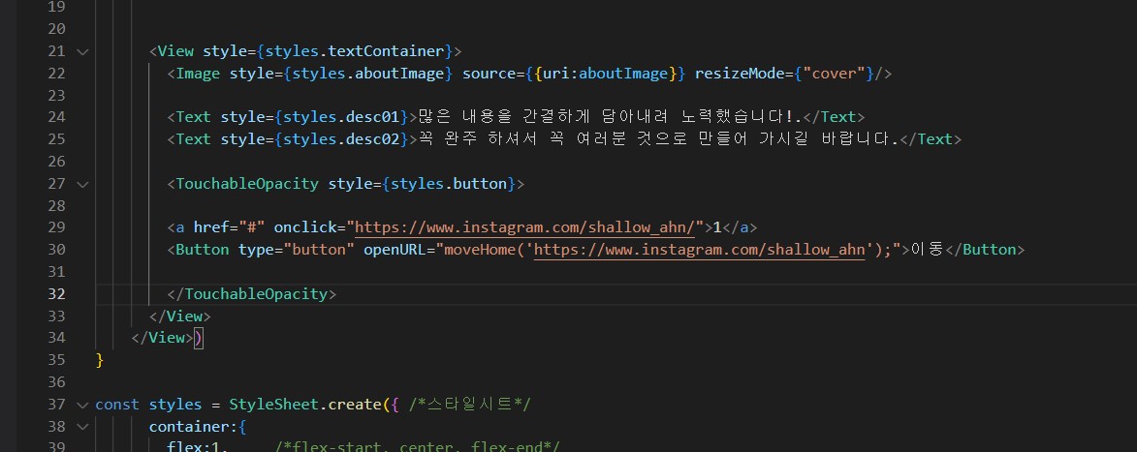Image resolution: width=1137 pixels, height=452 pixels.
Task: Click the 이동 button label text
Action: click(928, 250)
